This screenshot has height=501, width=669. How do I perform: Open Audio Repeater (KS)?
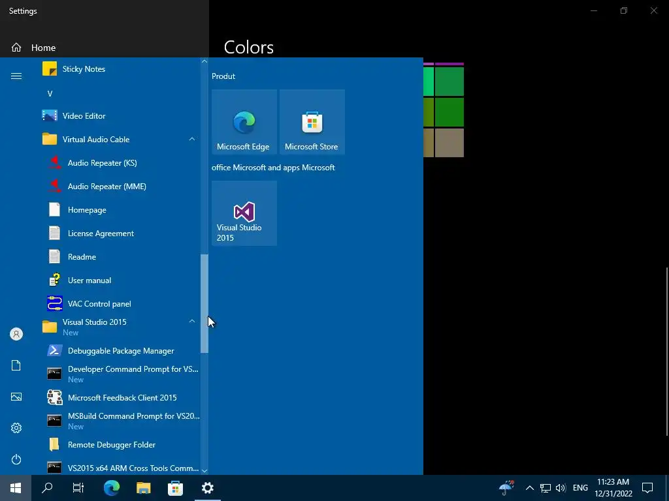coord(120,162)
